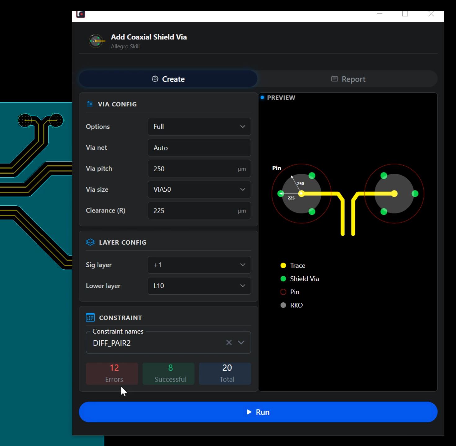Image resolution: width=456 pixels, height=446 pixels.
Task: Click the CONSTRAINT grid icon
Action: click(90, 318)
